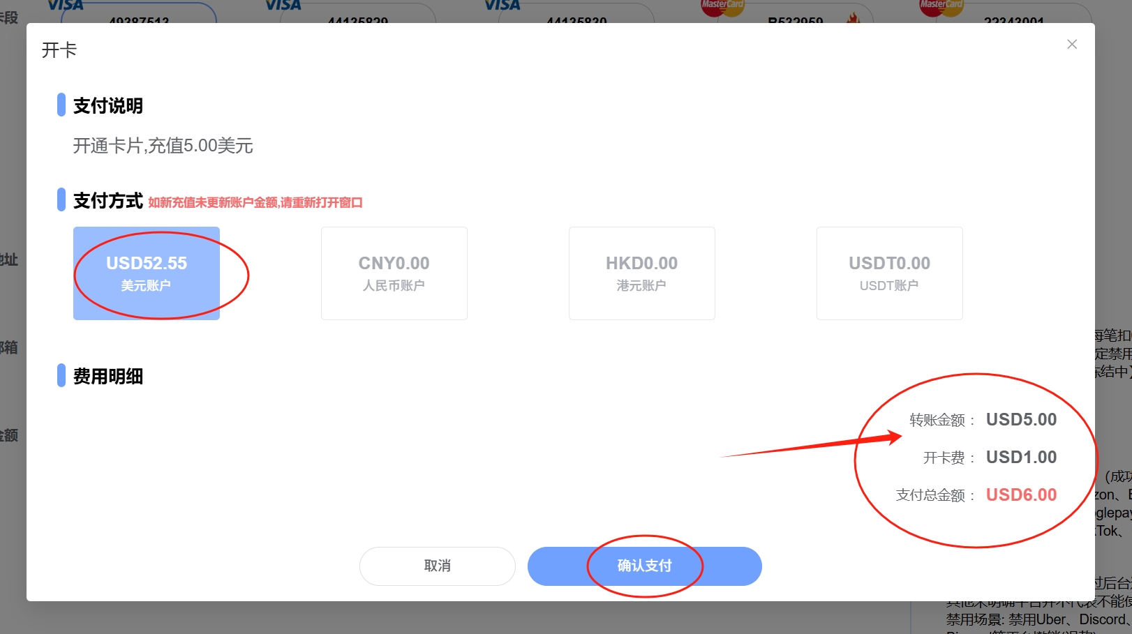Viewport: 1132px width, 634px height.
Task: Click the 开卡费 USD1.00 value
Action: coord(1020,458)
